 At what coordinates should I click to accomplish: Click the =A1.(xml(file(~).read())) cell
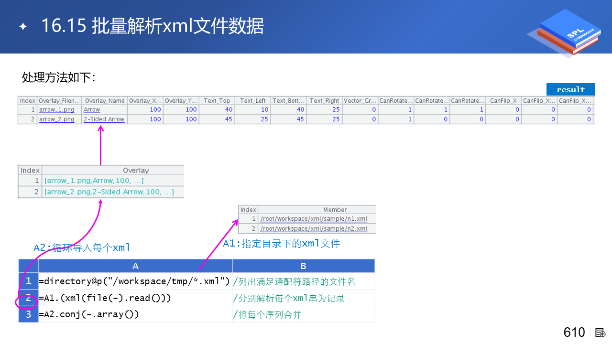click(x=136, y=298)
